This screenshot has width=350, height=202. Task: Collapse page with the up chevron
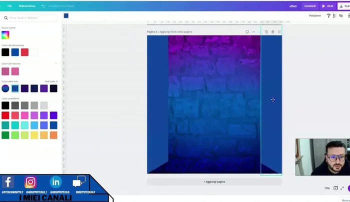point(253,31)
